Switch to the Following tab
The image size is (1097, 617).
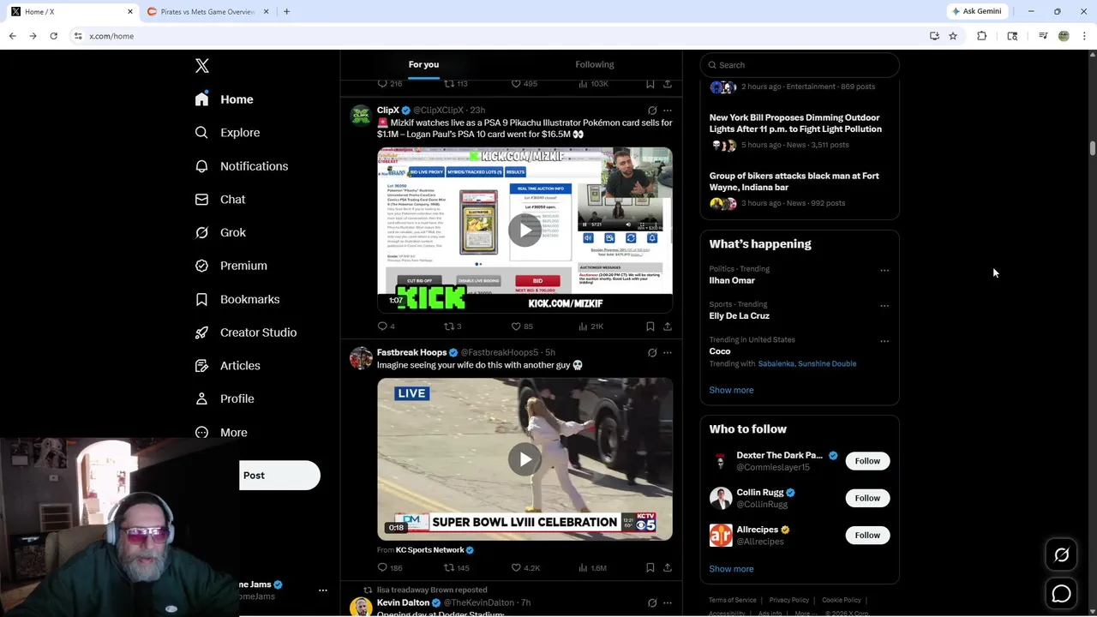click(595, 65)
